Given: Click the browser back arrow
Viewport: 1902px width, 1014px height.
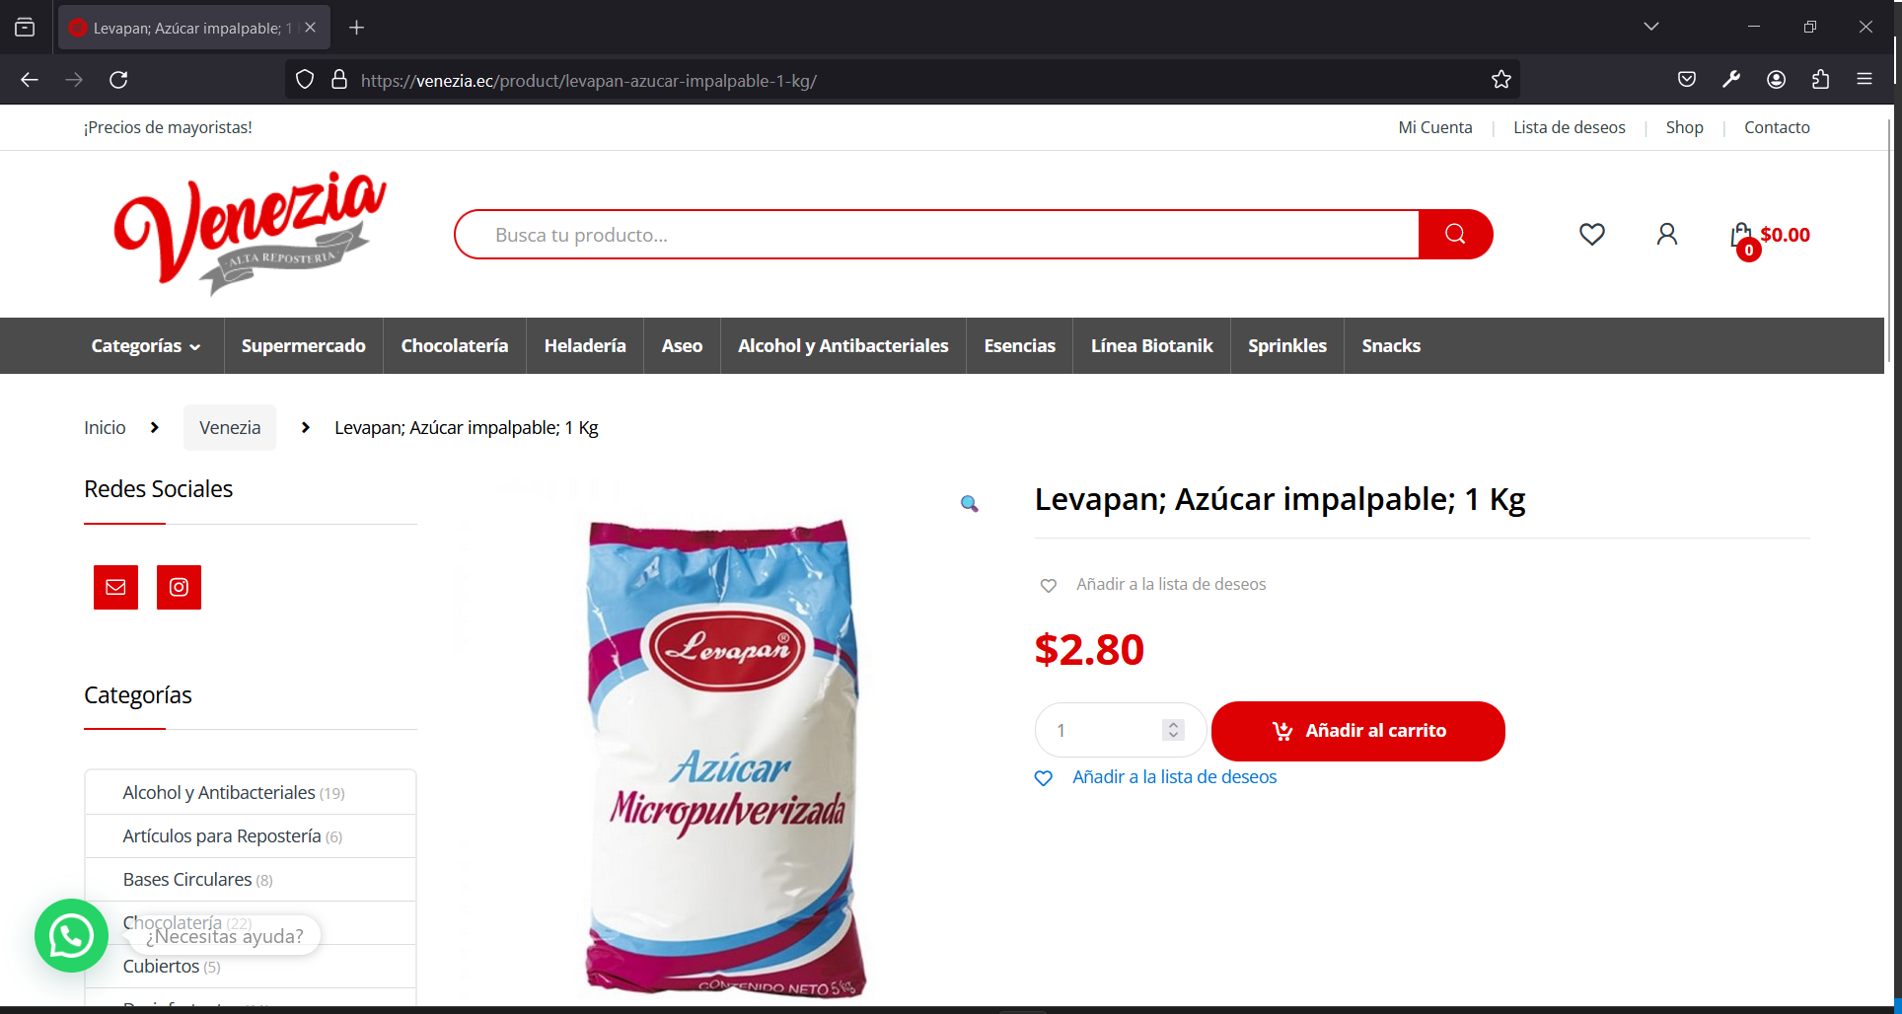Looking at the screenshot, I should (x=30, y=80).
